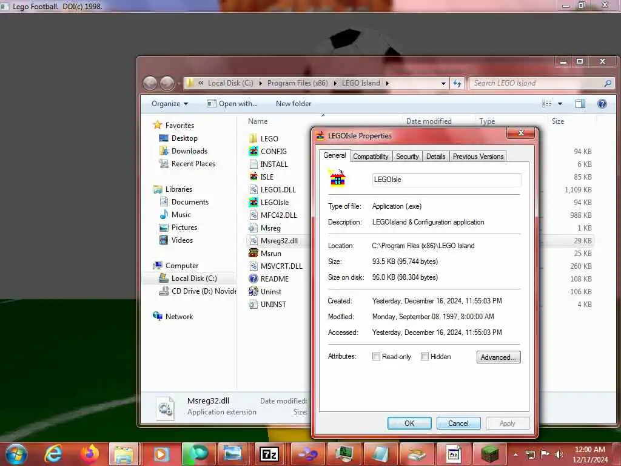The image size is (621, 466).
Task: Enable the Read-only attribute checkbox
Action: pyautogui.click(x=376, y=357)
